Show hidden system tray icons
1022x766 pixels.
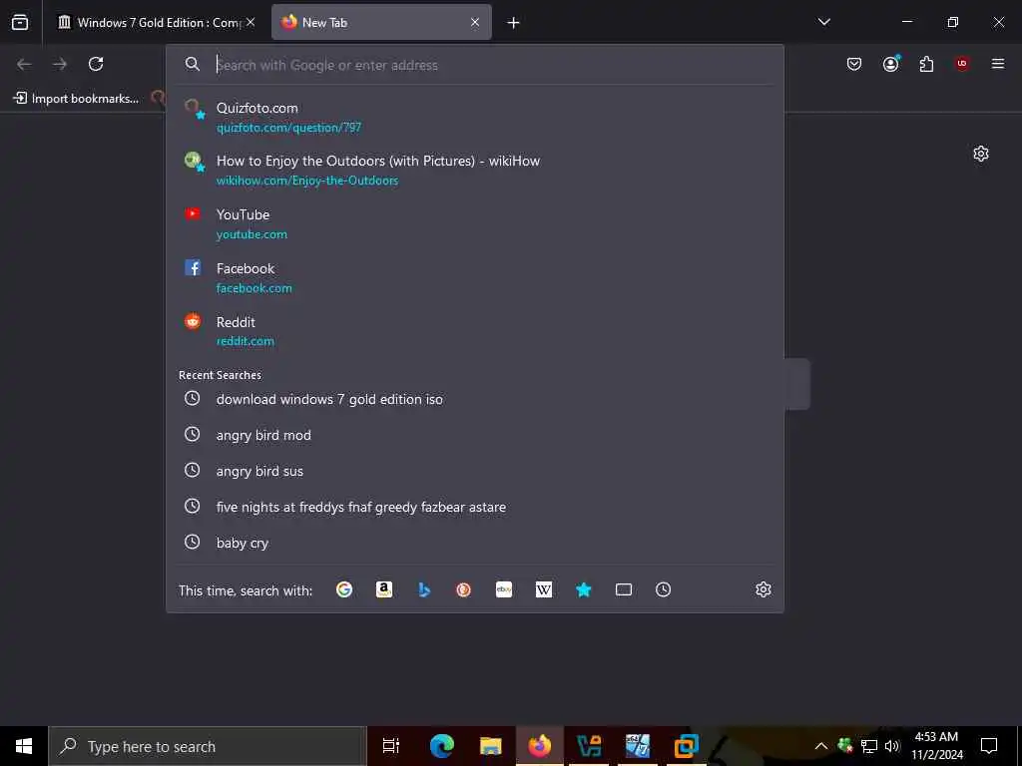[x=821, y=746]
